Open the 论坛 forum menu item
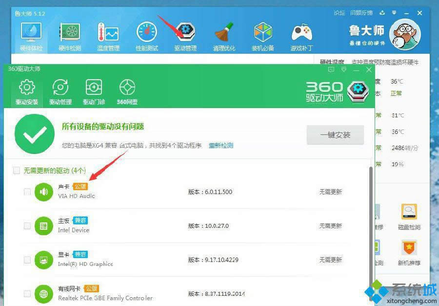 point(340,13)
